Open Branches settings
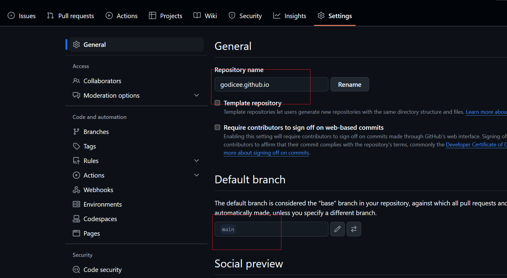Screen dimensions: 507x278 pyautogui.click(x=136, y=132)
